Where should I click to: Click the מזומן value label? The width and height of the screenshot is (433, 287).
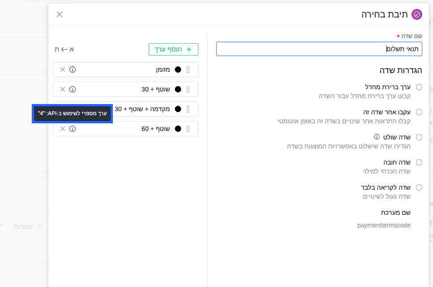[163, 70]
